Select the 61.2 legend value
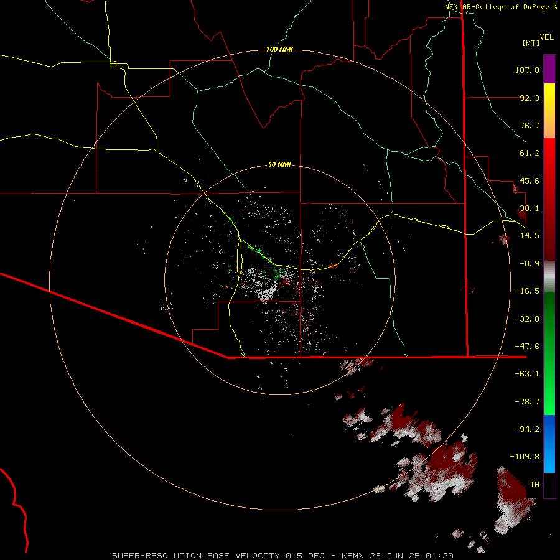Image resolution: width=560 pixels, height=560 pixels. click(x=530, y=153)
